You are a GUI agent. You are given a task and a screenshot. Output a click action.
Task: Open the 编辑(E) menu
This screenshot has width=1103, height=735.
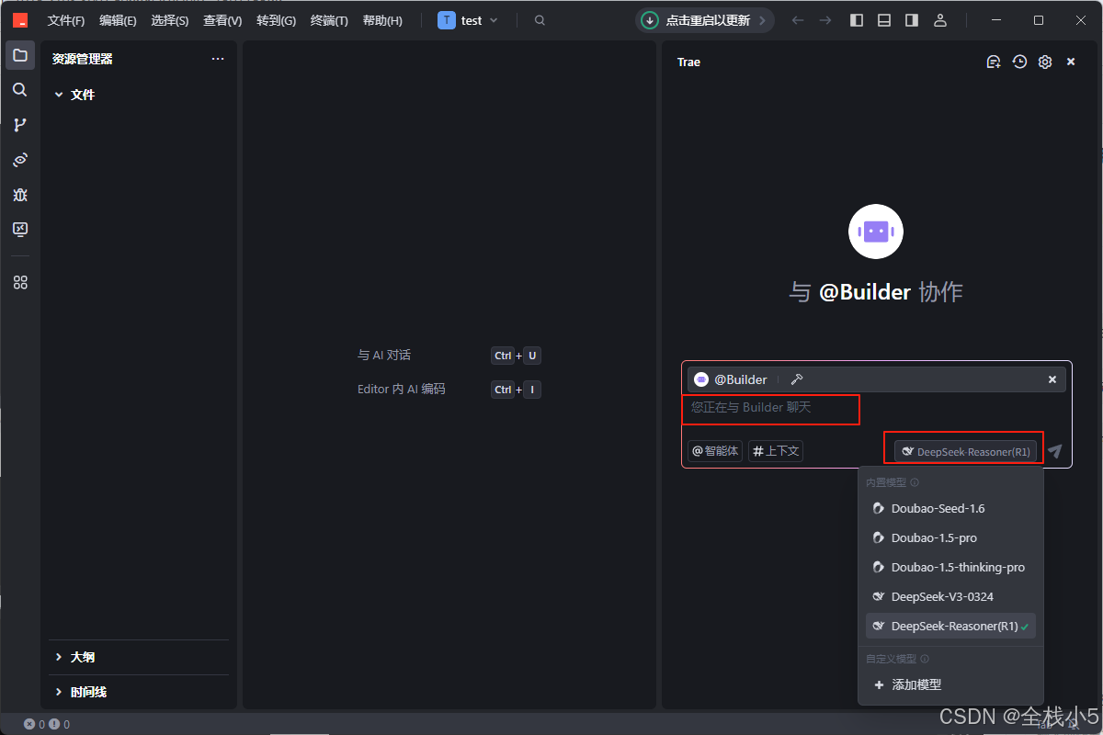118,20
